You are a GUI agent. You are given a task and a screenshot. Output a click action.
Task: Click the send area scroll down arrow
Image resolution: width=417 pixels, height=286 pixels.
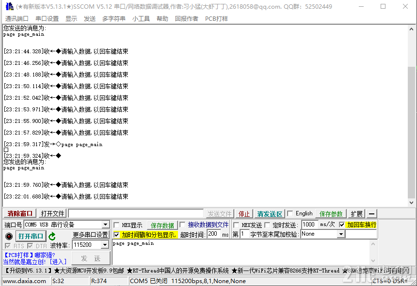pos(373,260)
